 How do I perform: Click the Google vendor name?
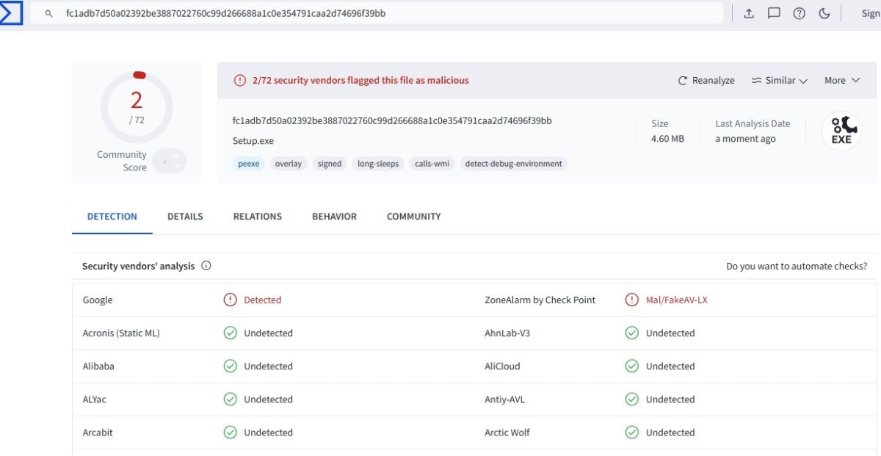click(98, 300)
